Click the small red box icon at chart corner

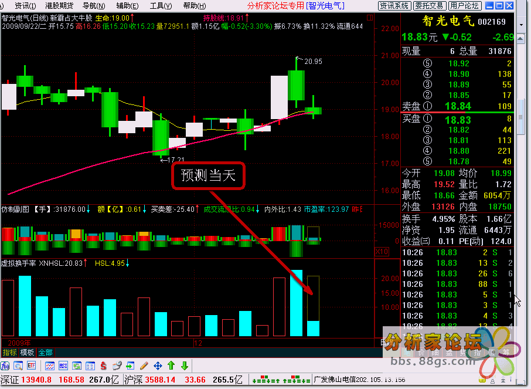pyautogui.click(x=370, y=18)
